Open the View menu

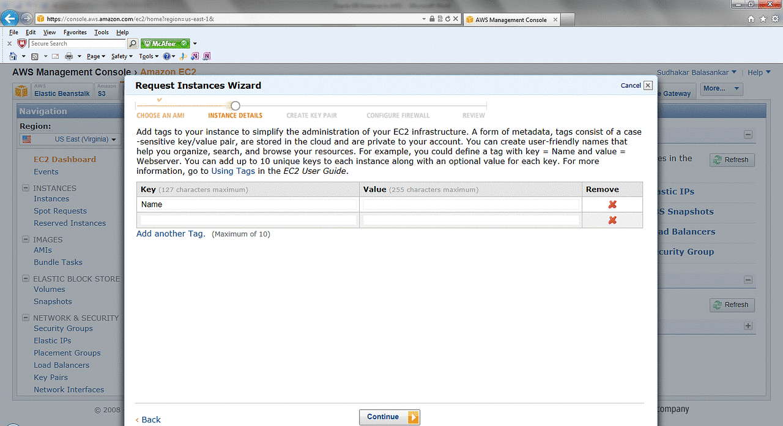(x=50, y=32)
